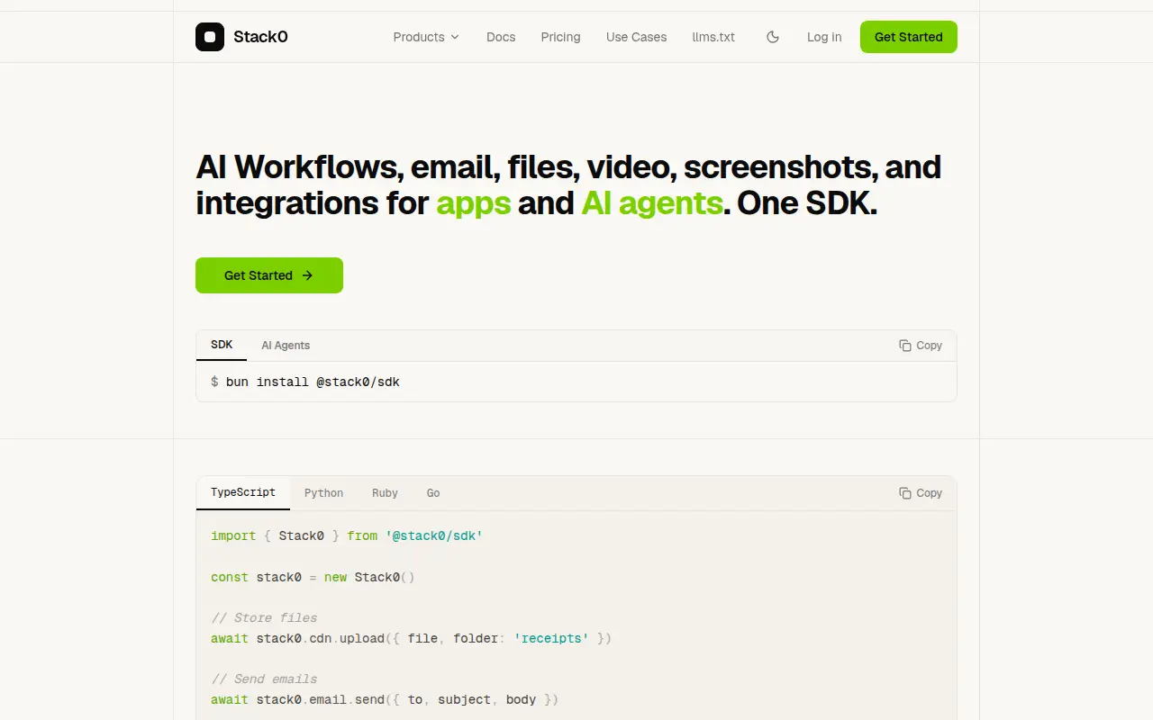Image resolution: width=1153 pixels, height=720 pixels.
Task: Copy the bun install command
Action: [921, 346]
